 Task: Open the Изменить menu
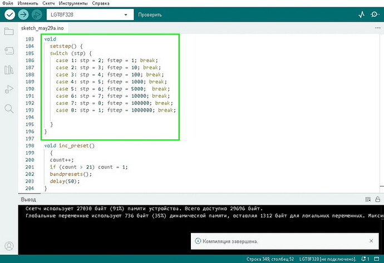coord(28,3)
